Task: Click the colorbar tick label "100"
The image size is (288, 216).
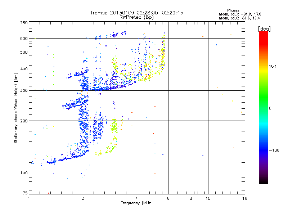Action: [x=273, y=66]
